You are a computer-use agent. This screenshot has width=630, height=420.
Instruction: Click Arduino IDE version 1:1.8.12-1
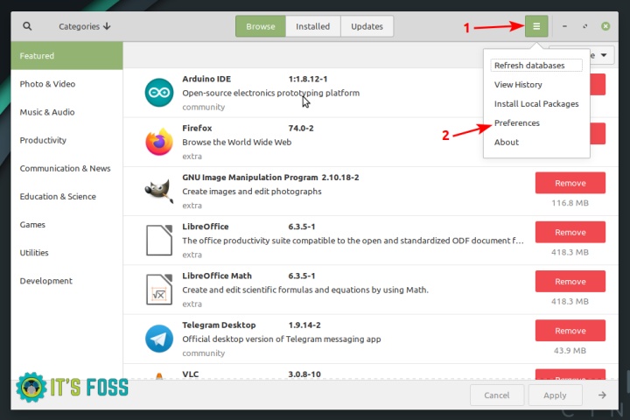[x=308, y=79]
